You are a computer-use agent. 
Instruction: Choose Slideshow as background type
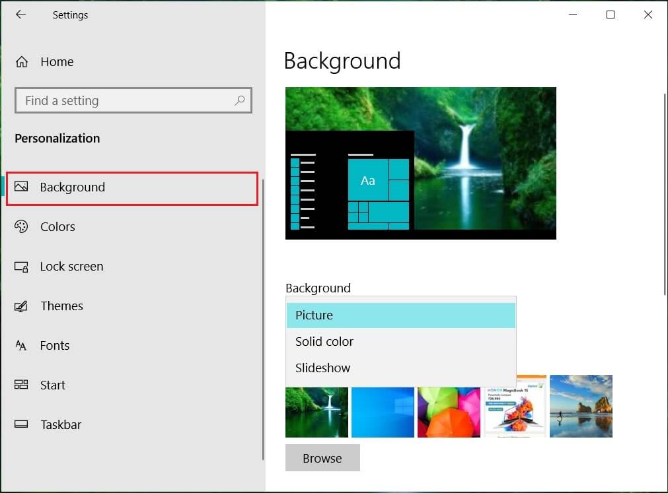[401, 368]
